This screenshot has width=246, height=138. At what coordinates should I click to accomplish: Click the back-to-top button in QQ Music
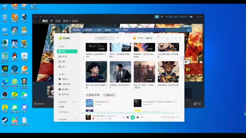[179, 109]
